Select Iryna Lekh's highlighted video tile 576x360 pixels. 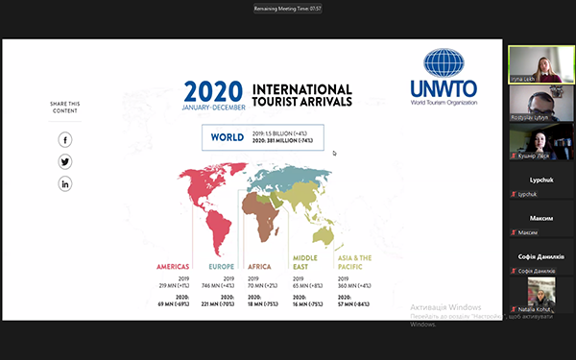(541, 64)
